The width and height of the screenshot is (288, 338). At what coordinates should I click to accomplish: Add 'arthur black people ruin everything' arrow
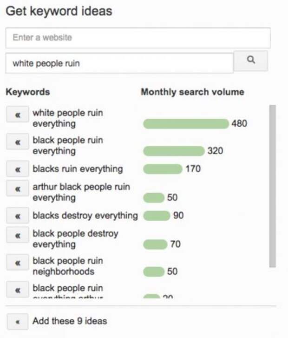(x=18, y=188)
